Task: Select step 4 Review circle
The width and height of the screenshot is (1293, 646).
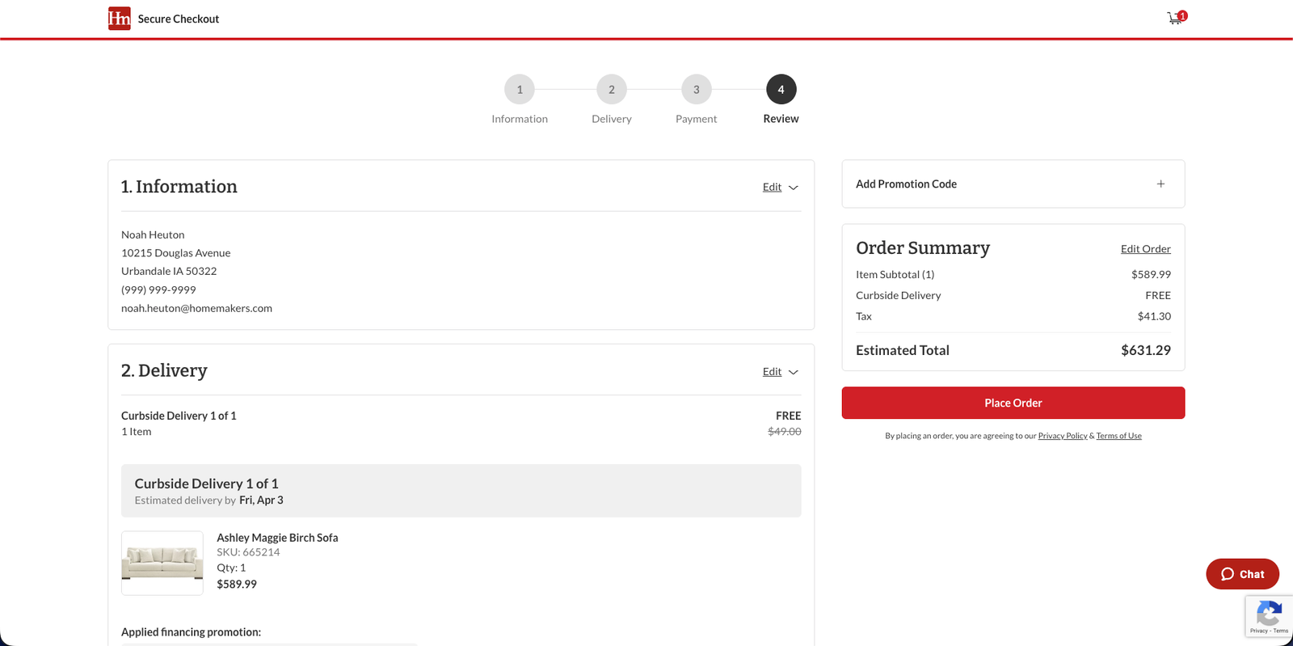Action: [x=781, y=90]
